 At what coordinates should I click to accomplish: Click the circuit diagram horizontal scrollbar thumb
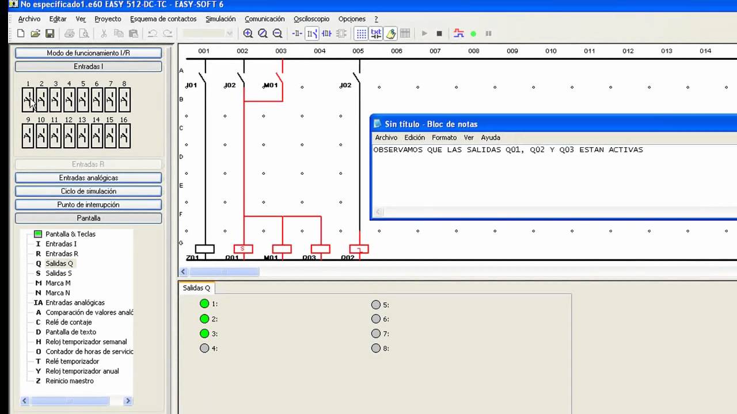[x=223, y=271]
